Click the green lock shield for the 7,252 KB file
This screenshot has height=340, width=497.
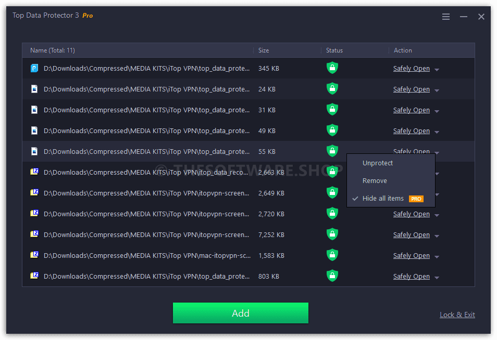[332, 234]
